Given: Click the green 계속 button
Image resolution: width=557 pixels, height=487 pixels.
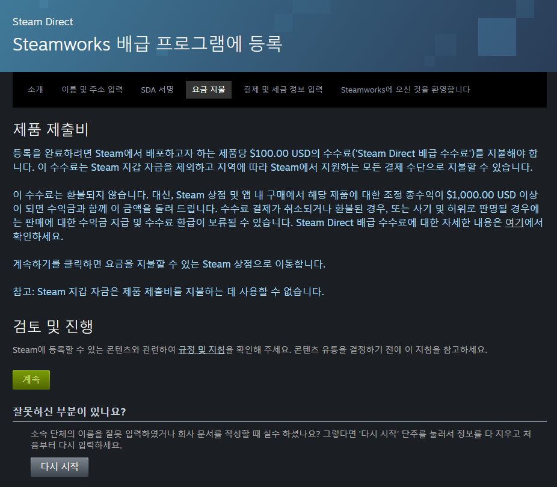Looking at the screenshot, I should (x=31, y=380).
